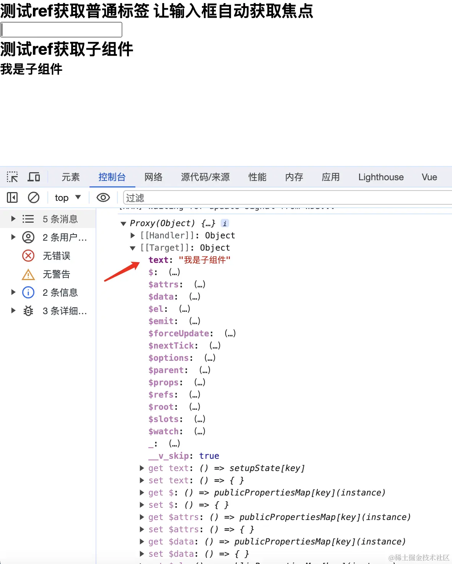Activate the inspect element picker icon
Image resolution: width=452 pixels, height=564 pixels.
pyautogui.click(x=12, y=177)
